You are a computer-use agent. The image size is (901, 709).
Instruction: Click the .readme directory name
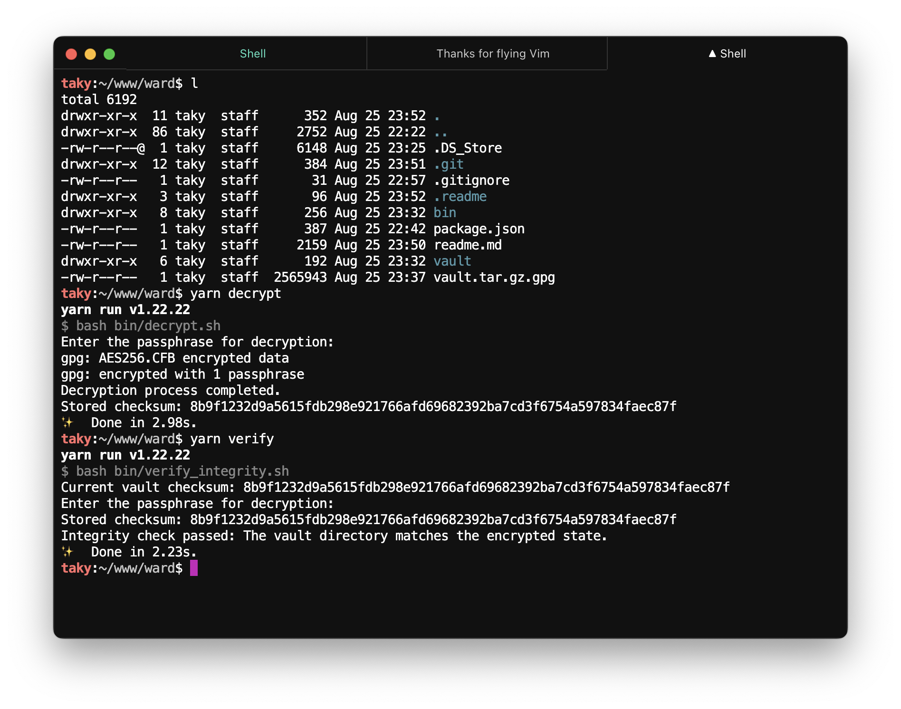[x=460, y=196]
